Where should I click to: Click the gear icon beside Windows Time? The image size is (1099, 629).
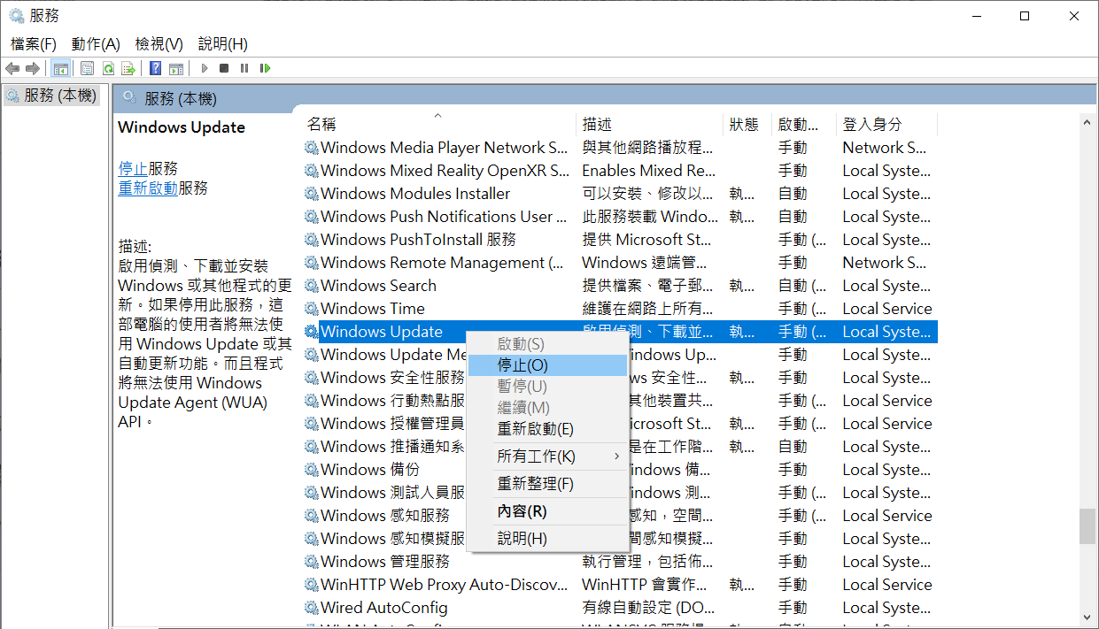[x=312, y=309]
